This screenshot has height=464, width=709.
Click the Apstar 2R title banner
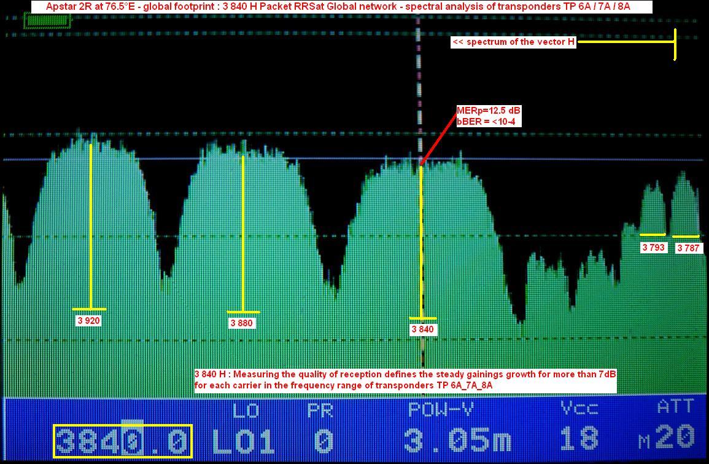tap(338, 7)
